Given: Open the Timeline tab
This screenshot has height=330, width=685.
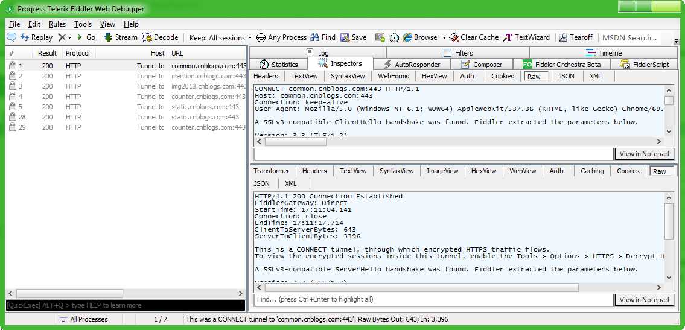Looking at the screenshot, I should [x=604, y=53].
